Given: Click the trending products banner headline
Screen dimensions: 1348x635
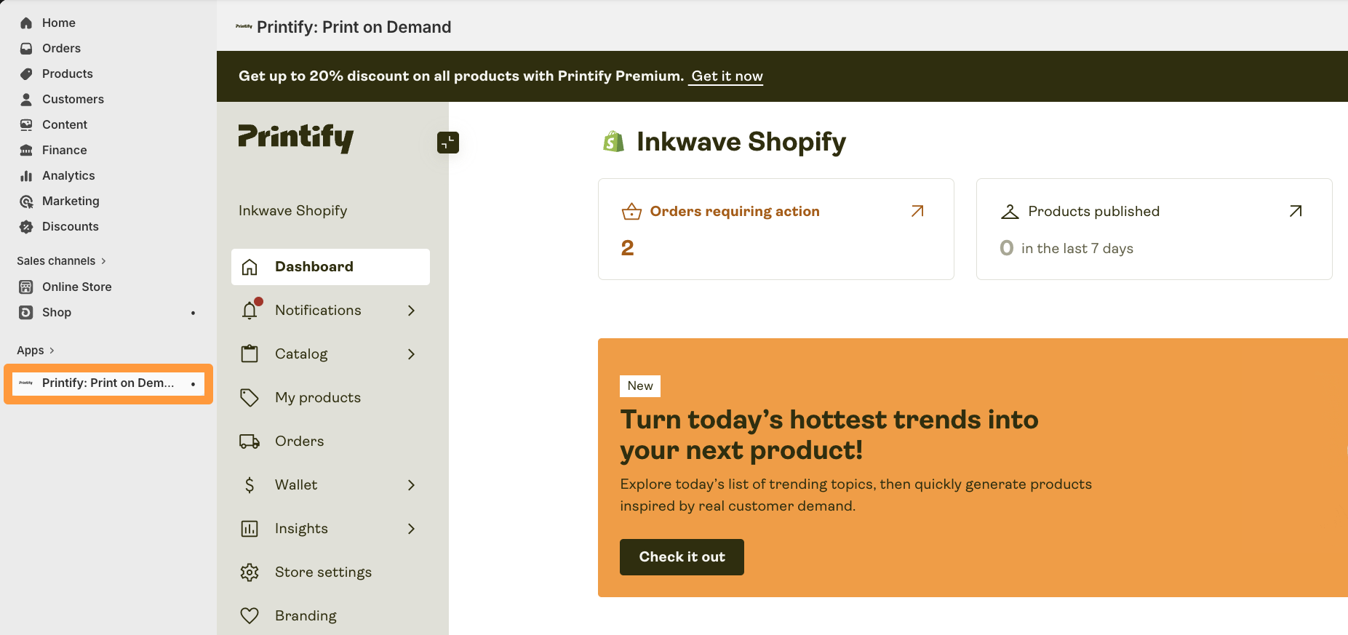Looking at the screenshot, I should 829,435.
